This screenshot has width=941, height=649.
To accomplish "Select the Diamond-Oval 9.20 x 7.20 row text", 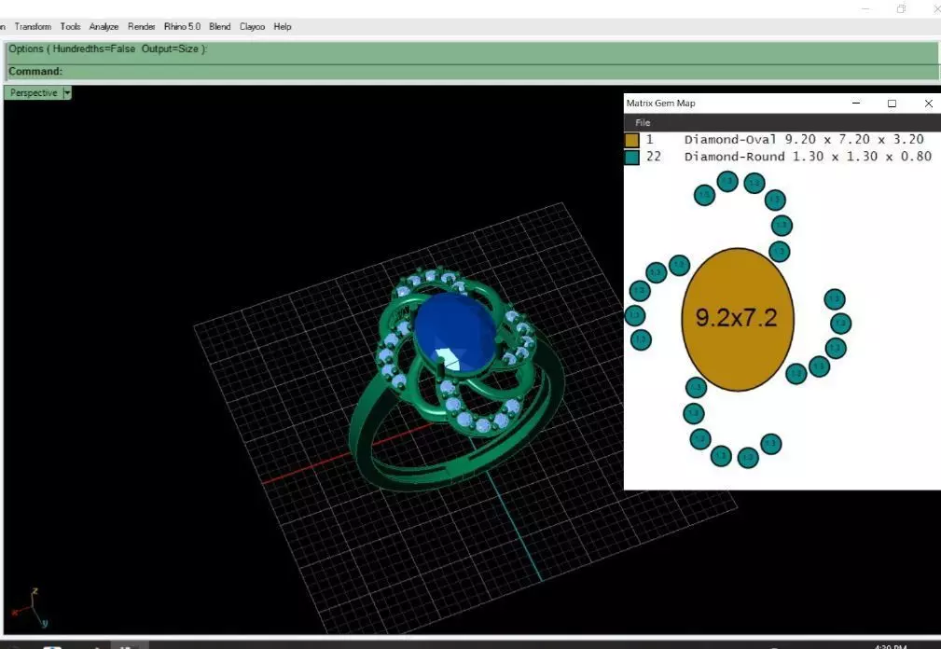I will pyautogui.click(x=804, y=139).
